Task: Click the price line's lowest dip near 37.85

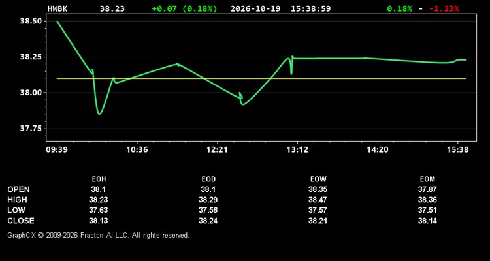Action: [x=99, y=114]
